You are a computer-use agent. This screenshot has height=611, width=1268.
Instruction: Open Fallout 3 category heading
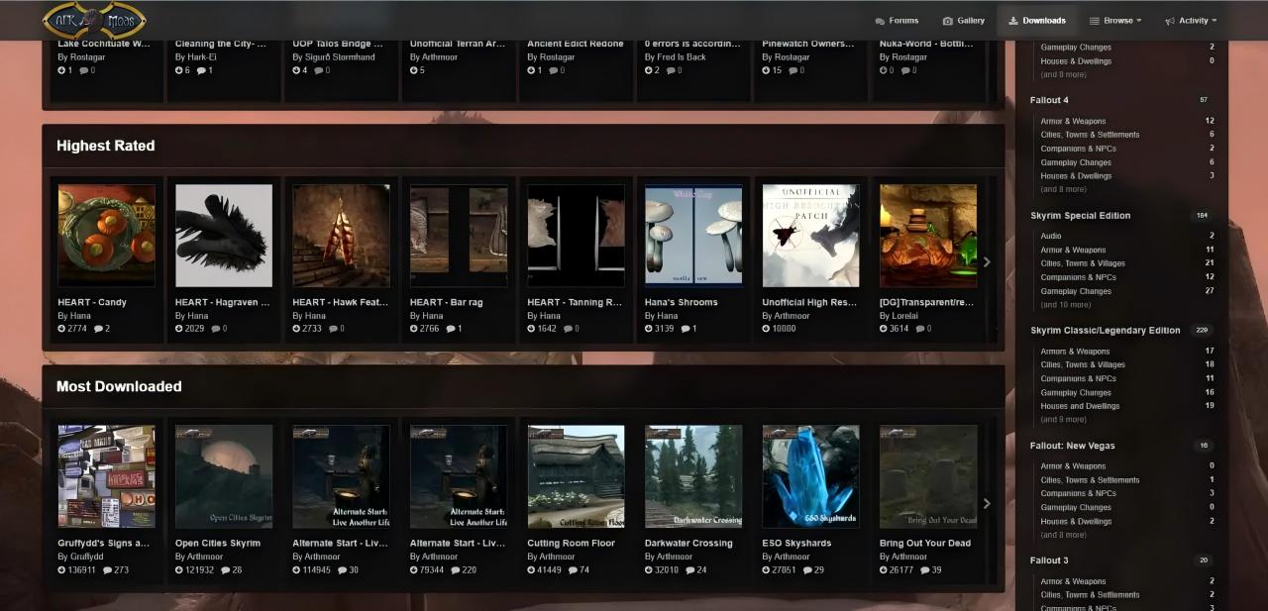click(x=1049, y=560)
